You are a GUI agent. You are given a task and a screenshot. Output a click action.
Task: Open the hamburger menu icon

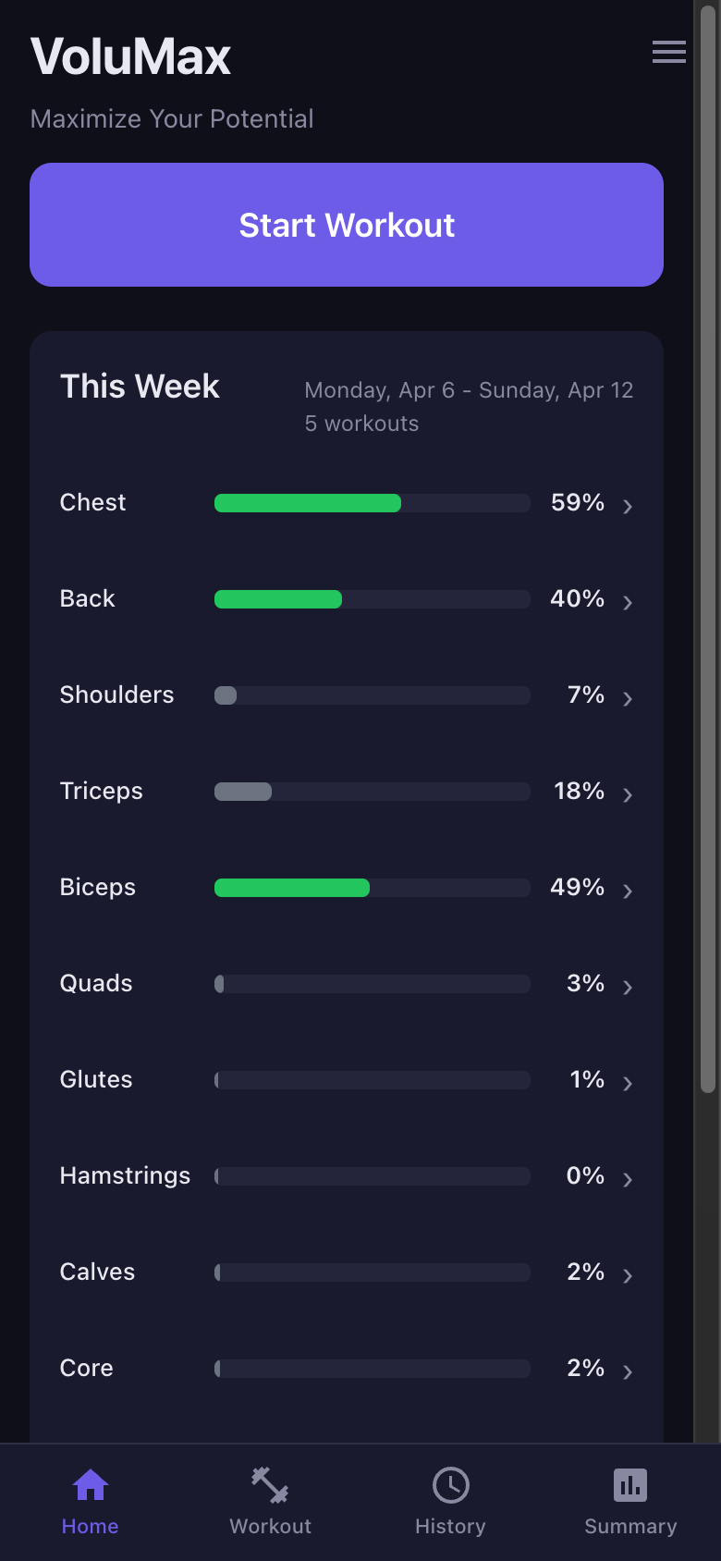coord(668,53)
